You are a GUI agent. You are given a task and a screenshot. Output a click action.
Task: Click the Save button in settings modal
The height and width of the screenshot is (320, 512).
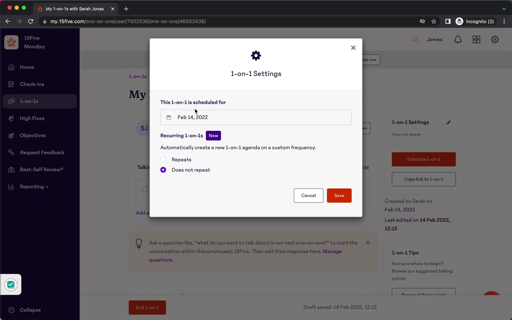[339, 195]
